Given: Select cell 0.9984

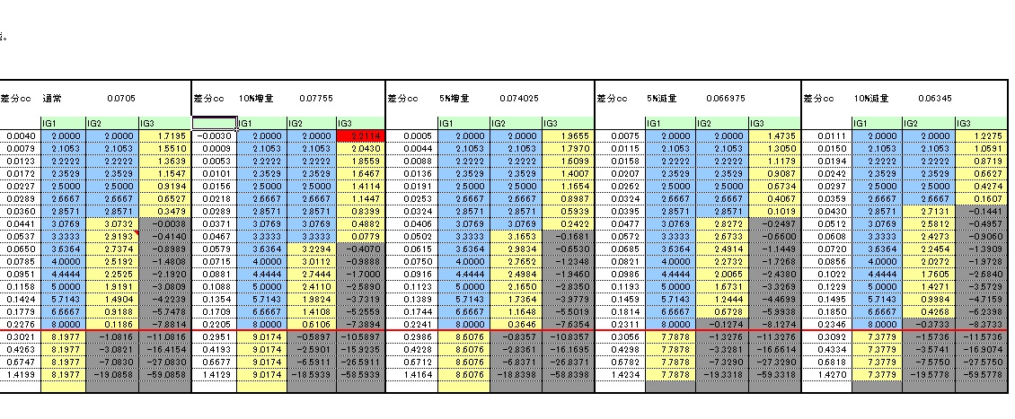Looking at the screenshot, I should pyautogui.click(x=929, y=299).
